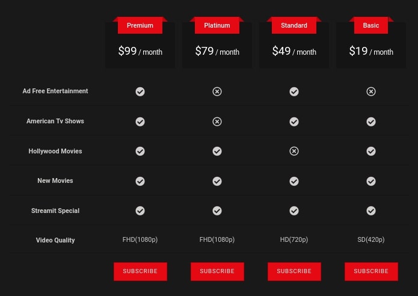Subscribe to the Premium plan
Screen dimensions: 418x296
pos(140,271)
